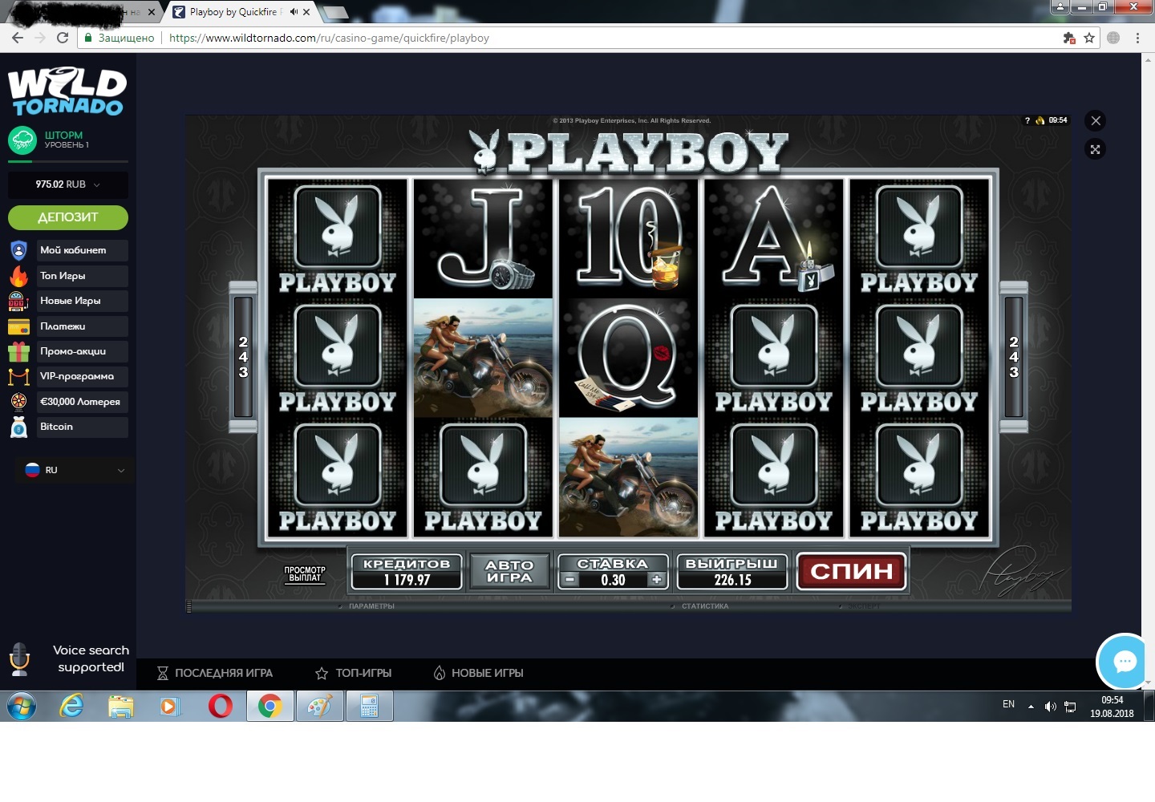Launch Opera from the taskbar

(221, 707)
